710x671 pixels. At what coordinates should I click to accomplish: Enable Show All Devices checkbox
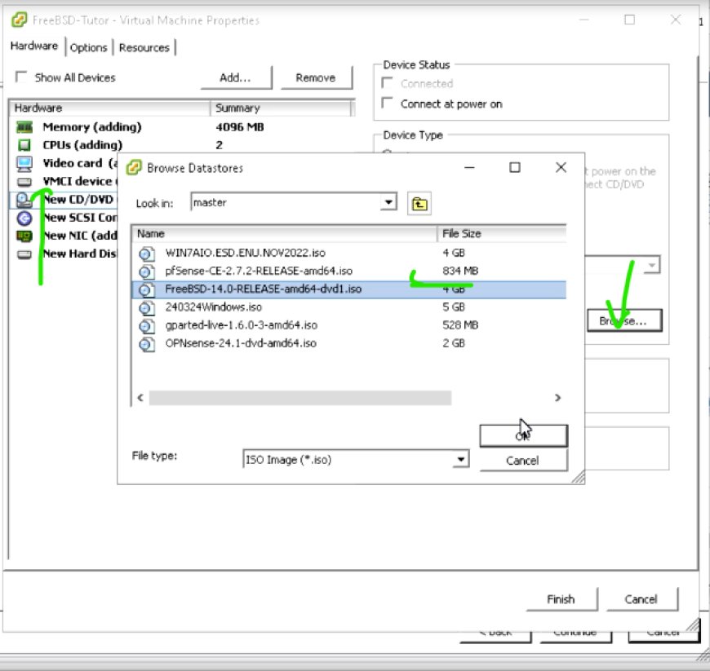point(21,77)
